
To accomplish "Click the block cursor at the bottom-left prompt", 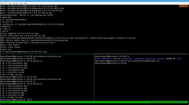I will (31, 100).
